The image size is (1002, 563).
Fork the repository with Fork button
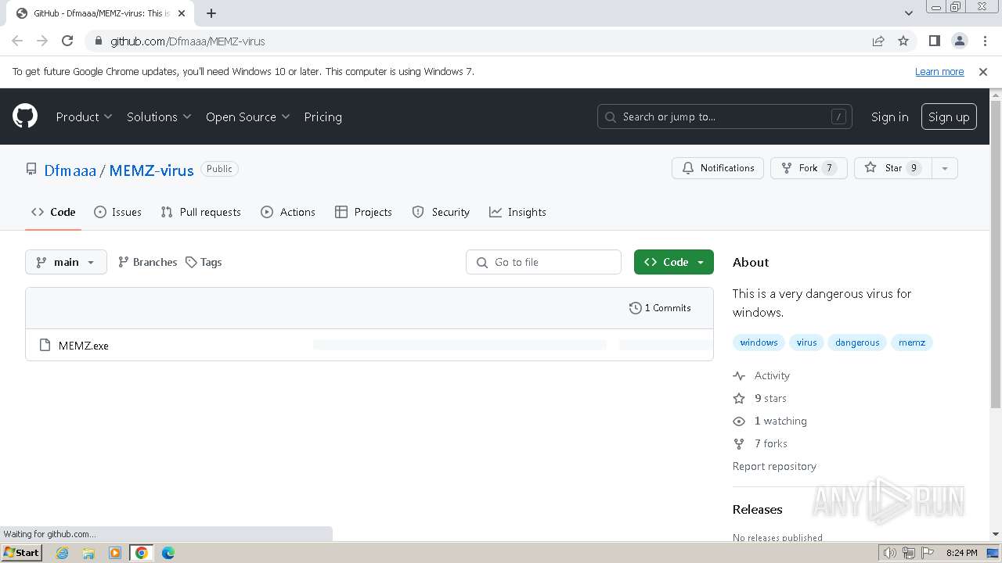pyautogui.click(x=809, y=168)
